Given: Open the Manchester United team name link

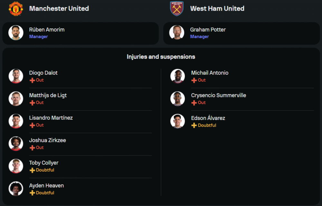Looking at the screenshot, I should pos(59,9).
